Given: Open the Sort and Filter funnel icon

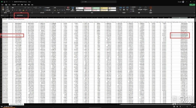Looking at the screenshot, I should click(x=140, y=8).
